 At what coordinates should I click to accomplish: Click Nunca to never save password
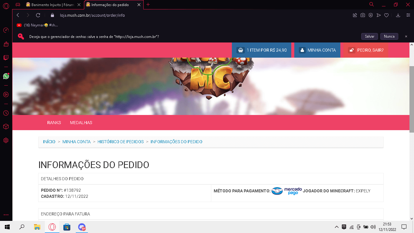click(389, 36)
